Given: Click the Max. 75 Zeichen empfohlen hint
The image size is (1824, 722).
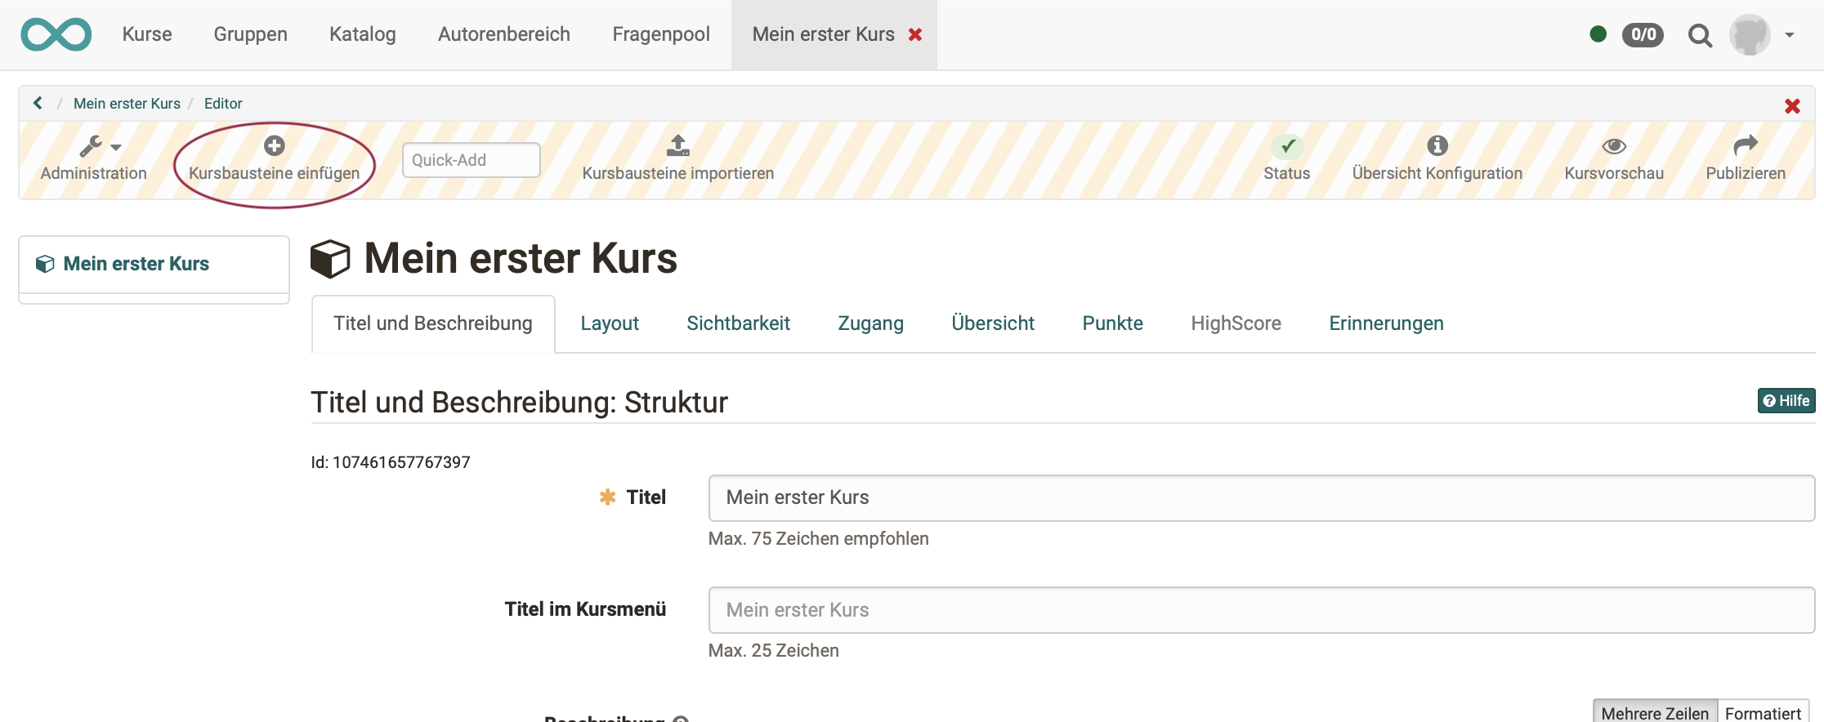Looking at the screenshot, I should pyautogui.click(x=818, y=539).
